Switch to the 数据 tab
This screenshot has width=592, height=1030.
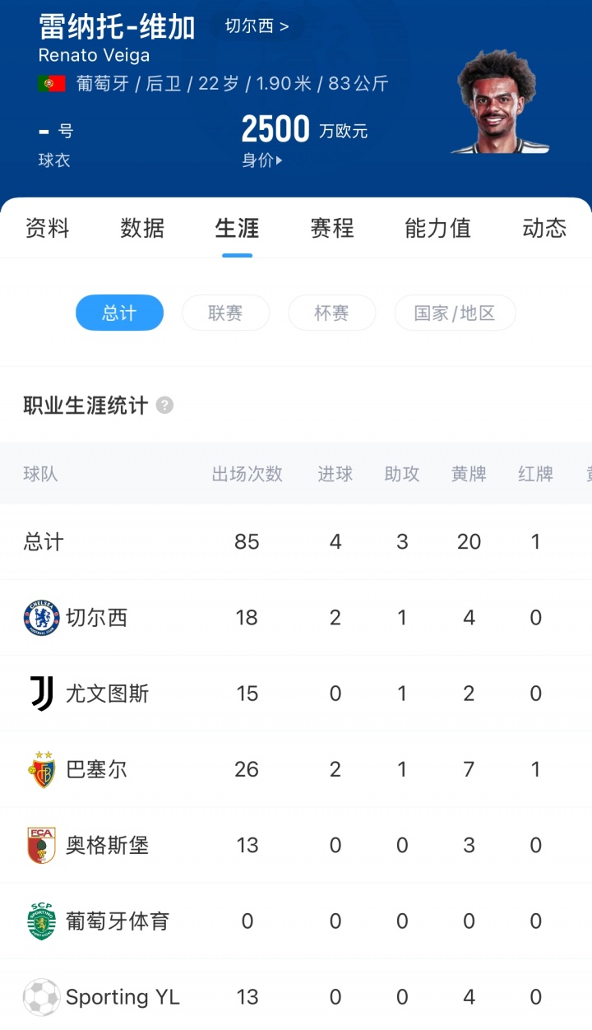pos(142,228)
